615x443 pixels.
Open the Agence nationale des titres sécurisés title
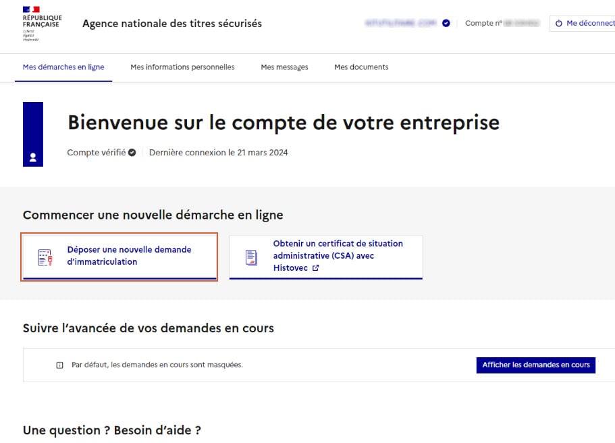171,24
